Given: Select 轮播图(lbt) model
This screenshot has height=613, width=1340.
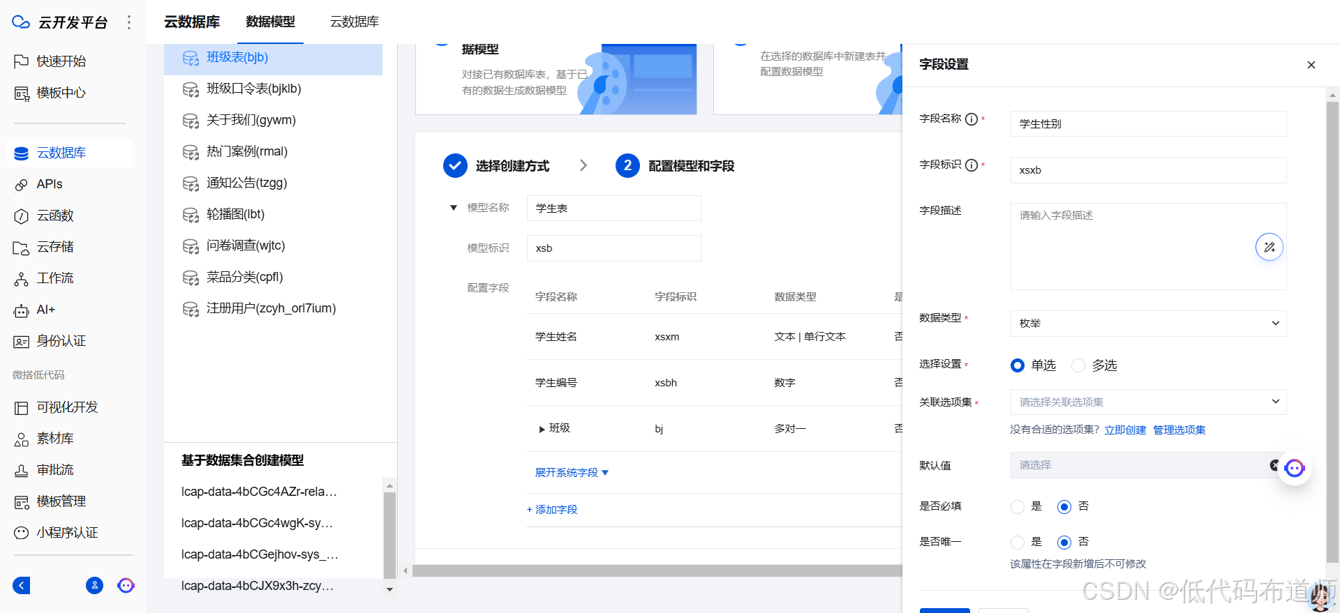Looking at the screenshot, I should coord(273,214).
